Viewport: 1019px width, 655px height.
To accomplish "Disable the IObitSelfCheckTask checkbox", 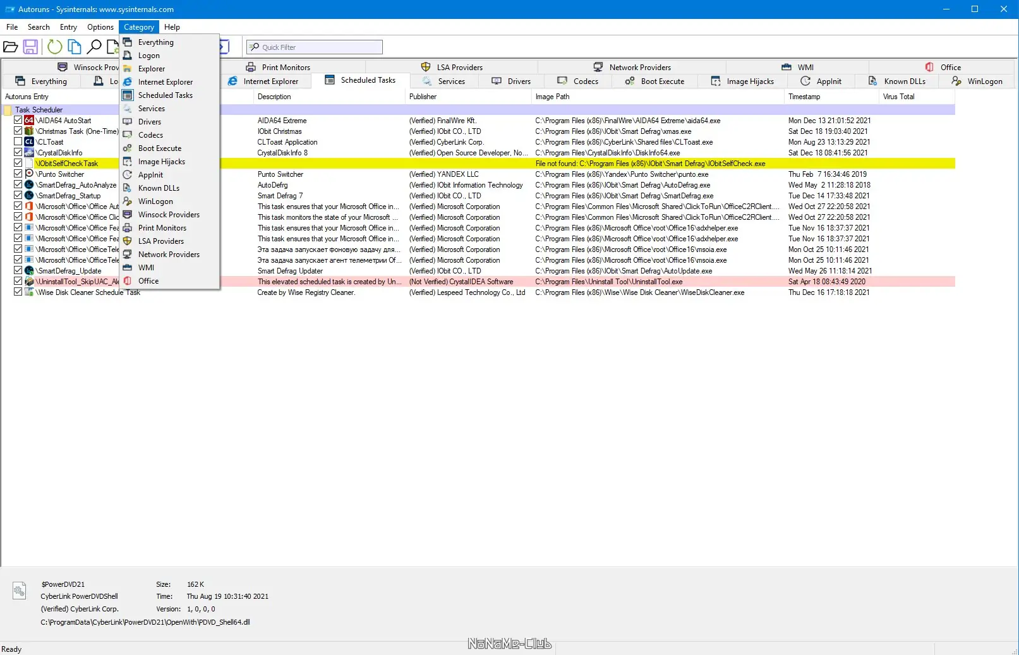I will coord(18,164).
